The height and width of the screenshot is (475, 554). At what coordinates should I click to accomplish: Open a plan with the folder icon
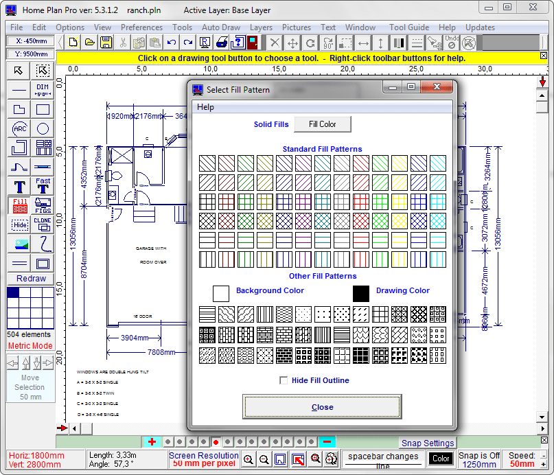point(90,43)
